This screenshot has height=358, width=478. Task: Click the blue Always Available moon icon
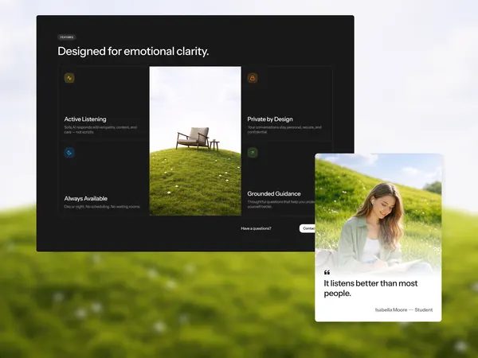[x=69, y=153]
